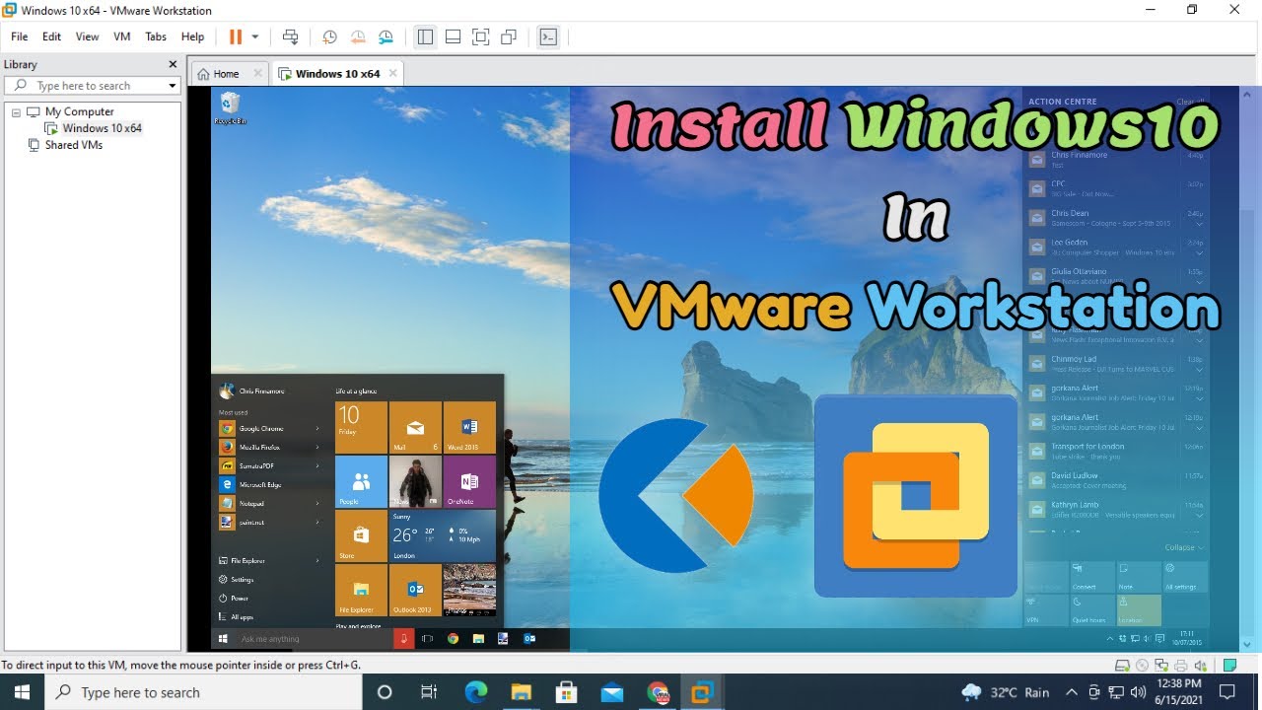Open the Library search filter dropdown
Image resolution: width=1262 pixels, height=710 pixels.
tap(173, 86)
